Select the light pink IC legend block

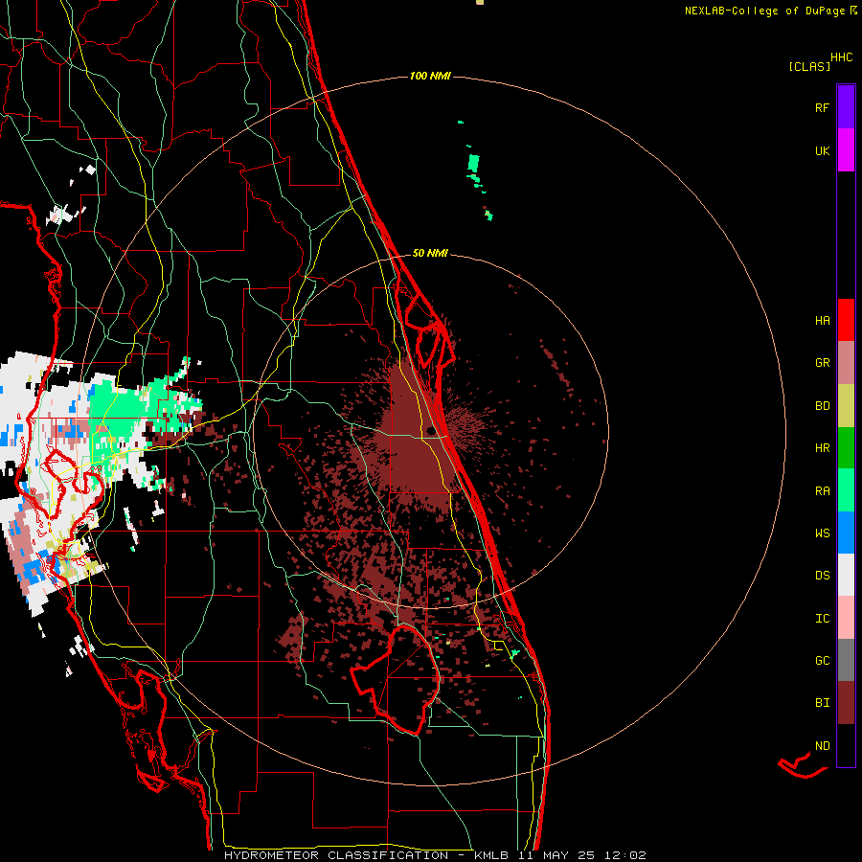coord(846,618)
